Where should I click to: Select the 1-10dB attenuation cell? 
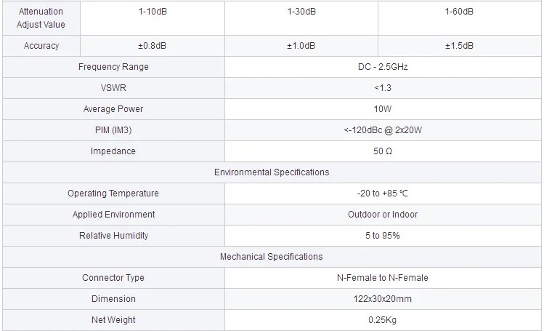153,12
